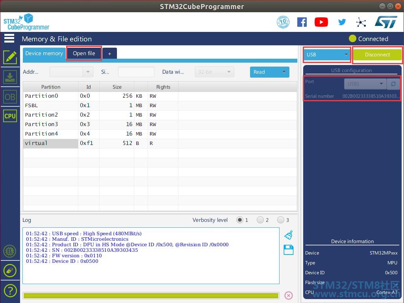Click the STM32CubeProgrammer logo
Screen dimensions: 404x303
(26, 22)
